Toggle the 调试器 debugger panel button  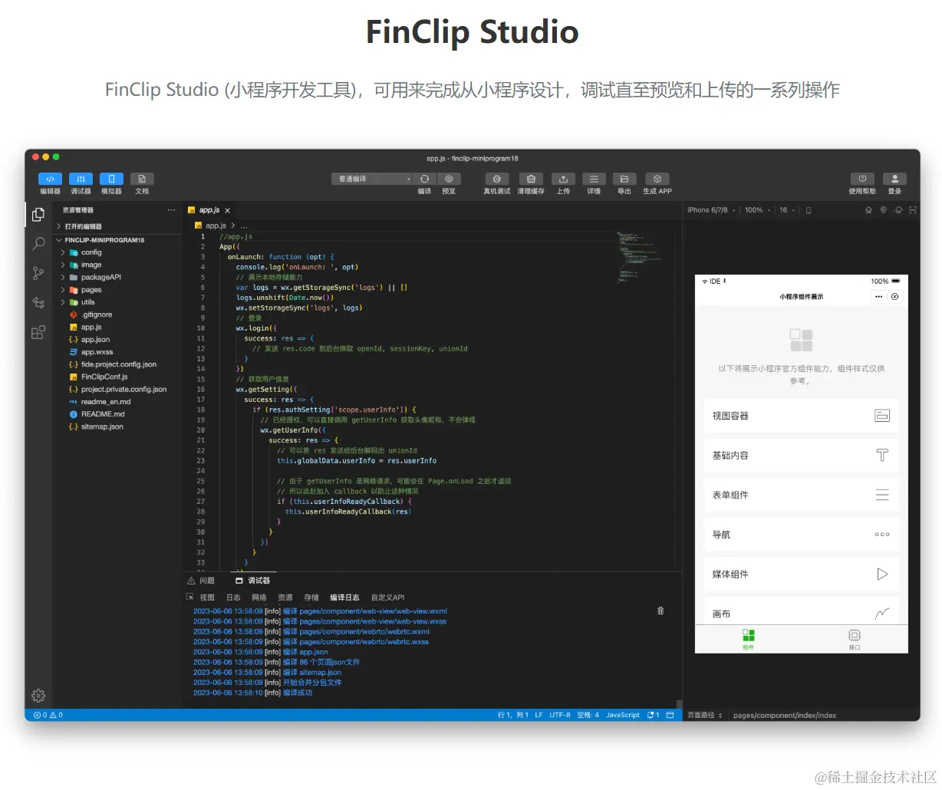pos(81,179)
